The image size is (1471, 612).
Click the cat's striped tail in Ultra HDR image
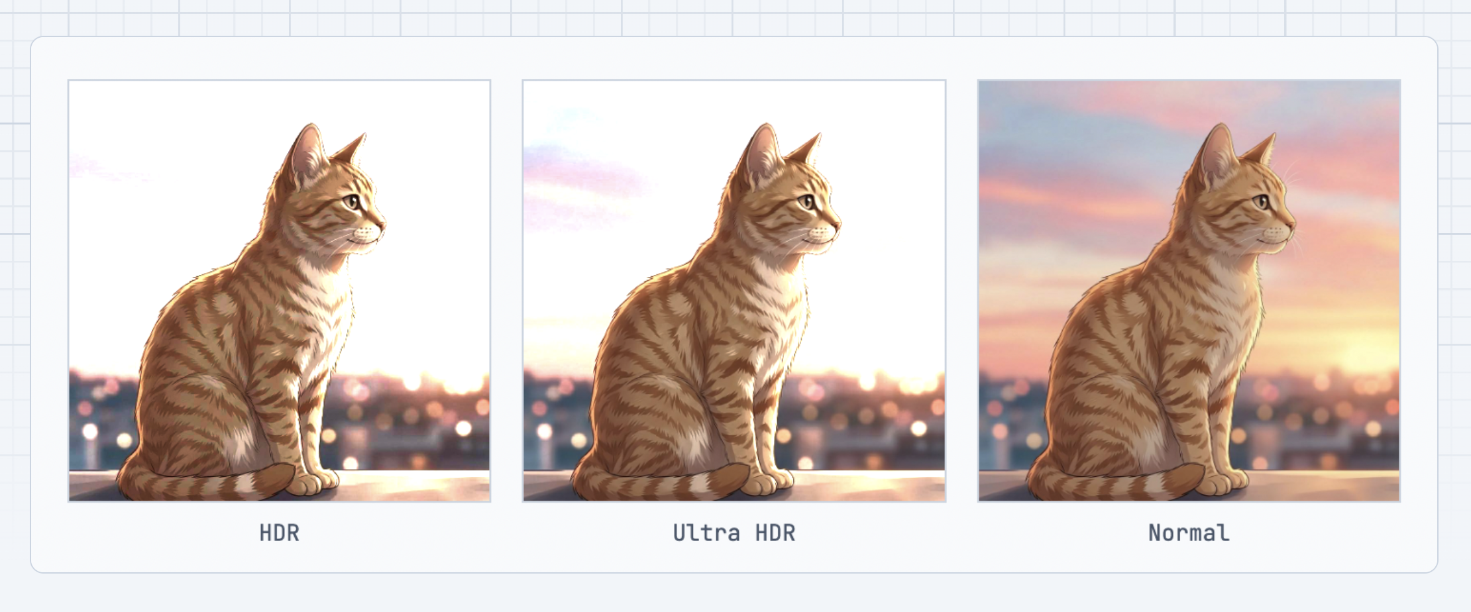[x=661, y=482]
